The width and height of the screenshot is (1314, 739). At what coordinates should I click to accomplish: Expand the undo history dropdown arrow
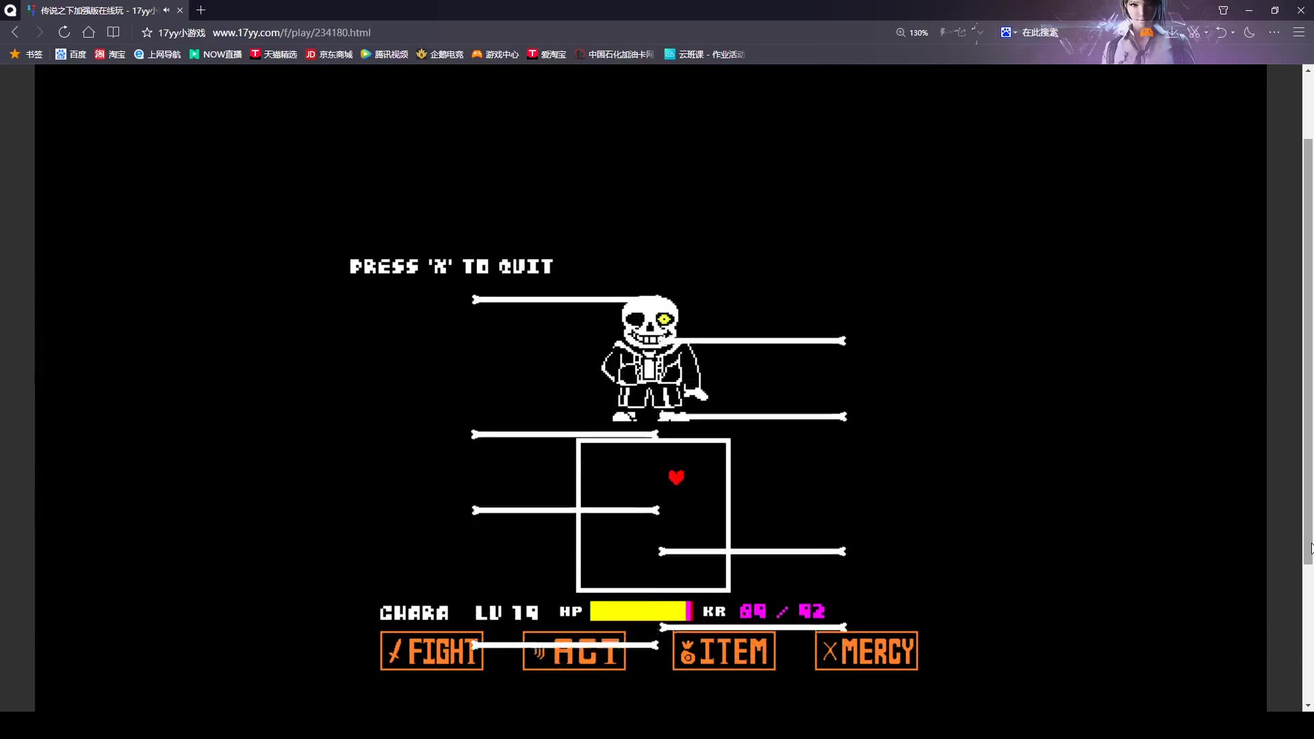click(1234, 32)
